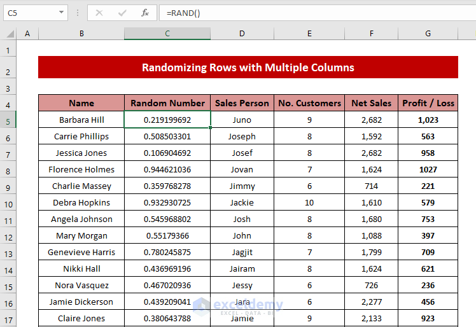Select the net sales cell '2,277'
Screen dimensions: 476x327
click(371, 302)
